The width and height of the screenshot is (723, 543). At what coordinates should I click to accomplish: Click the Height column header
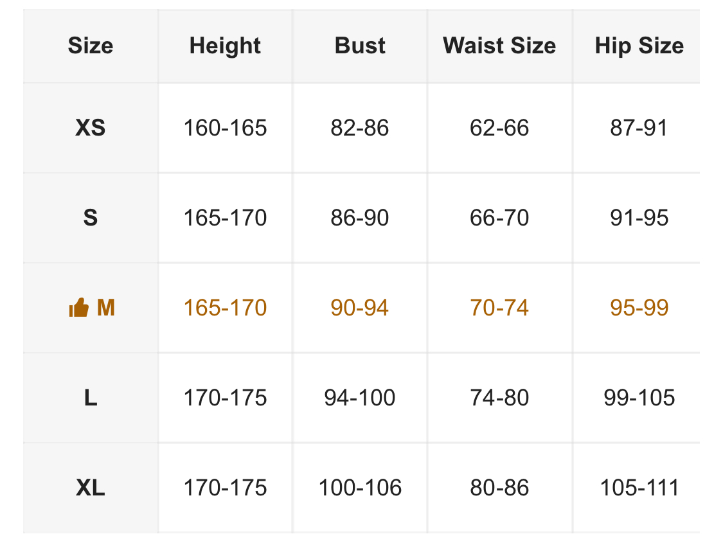[225, 46]
